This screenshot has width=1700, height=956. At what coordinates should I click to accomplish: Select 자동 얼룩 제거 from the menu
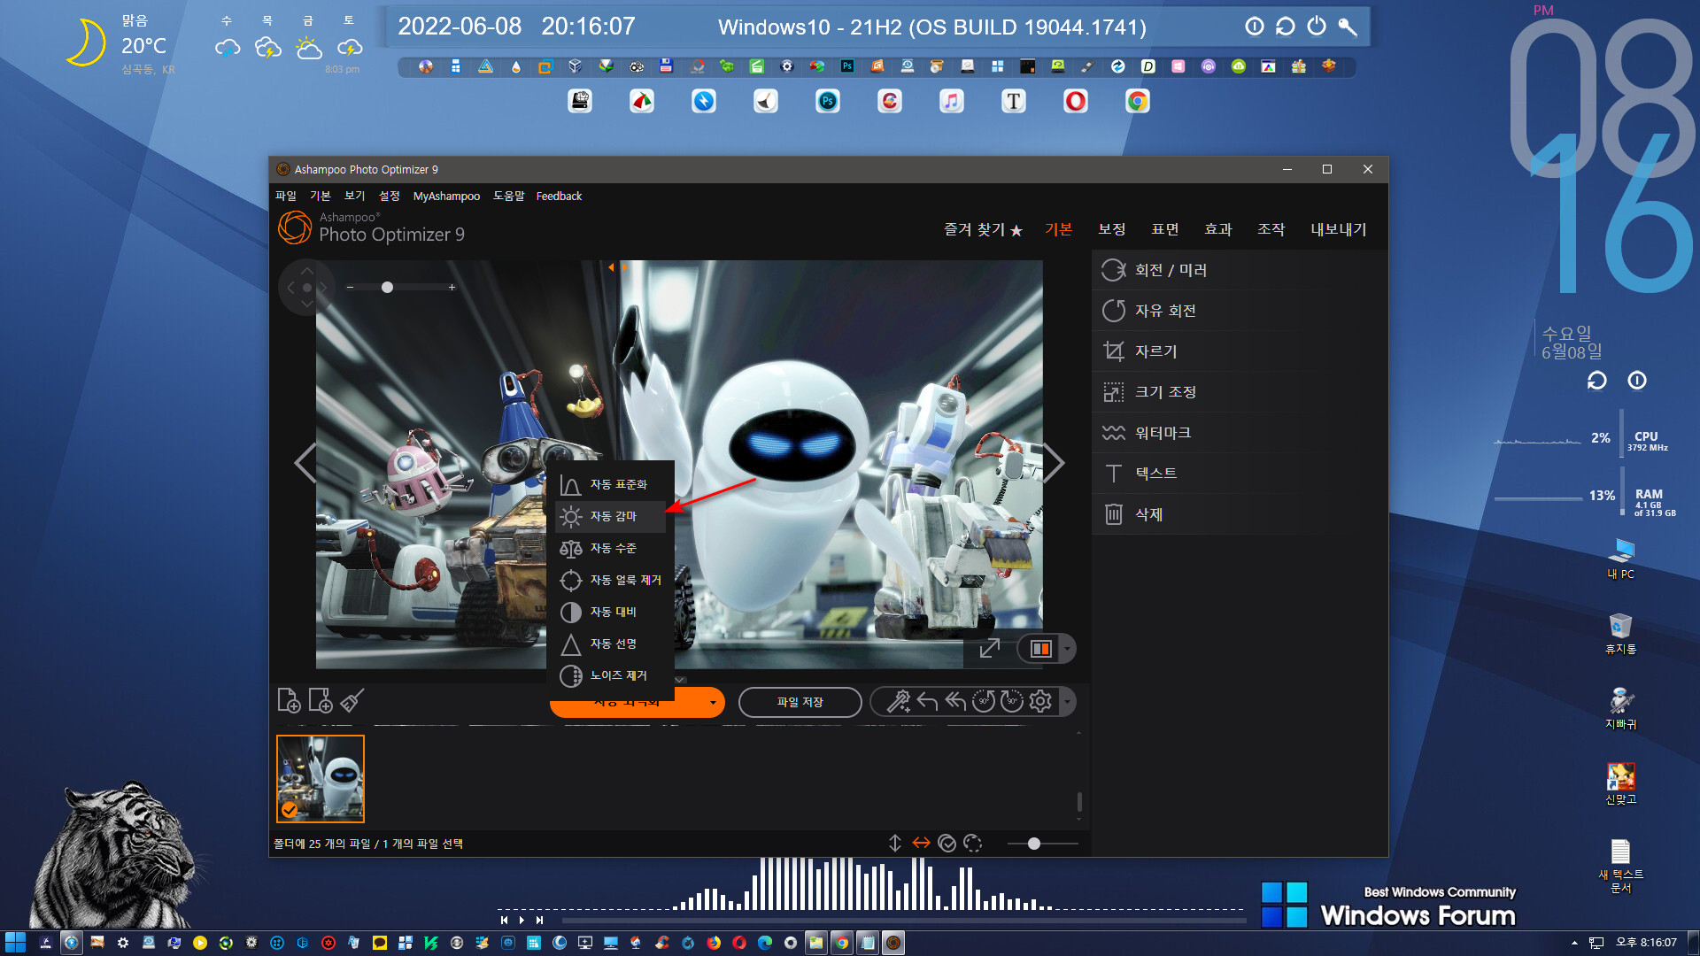[x=610, y=580]
